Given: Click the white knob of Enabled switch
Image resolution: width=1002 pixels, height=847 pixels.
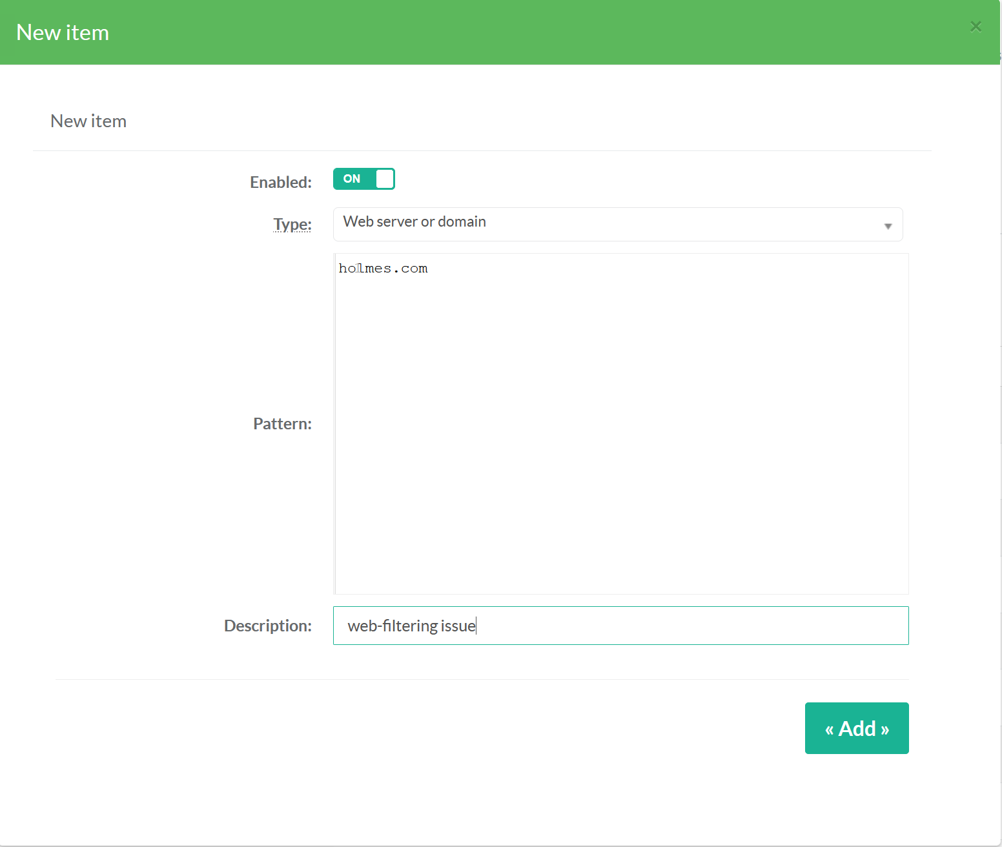Looking at the screenshot, I should point(385,179).
